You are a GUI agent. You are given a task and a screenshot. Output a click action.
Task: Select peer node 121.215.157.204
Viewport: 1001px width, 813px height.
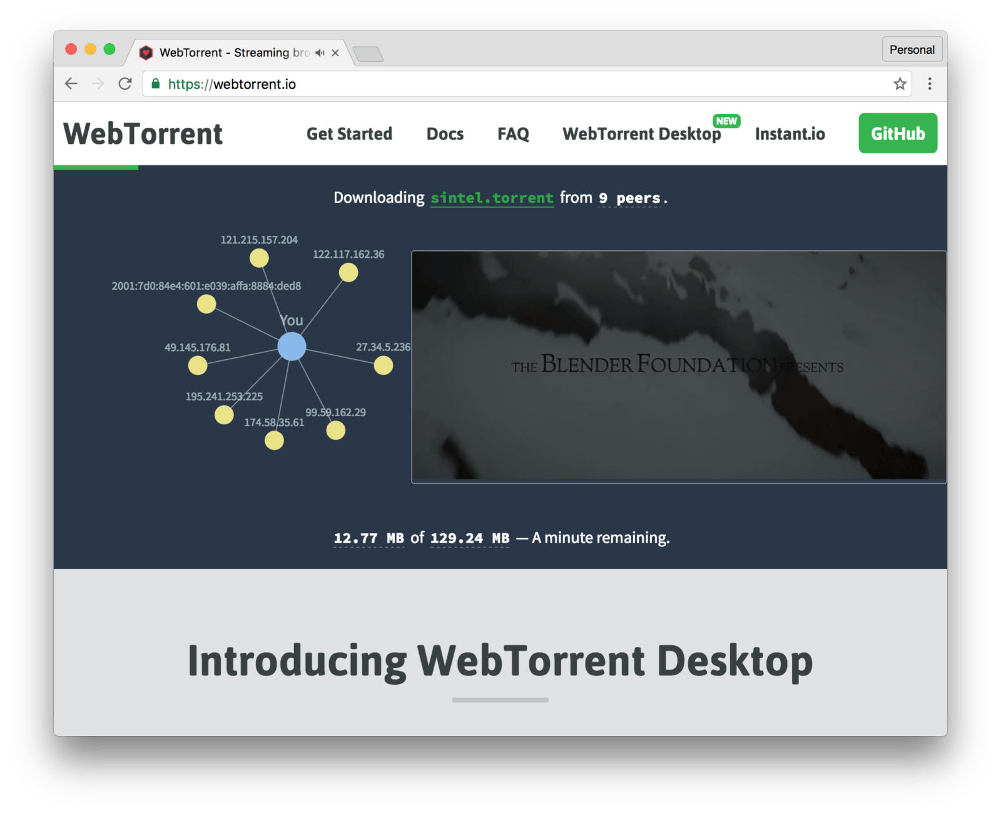point(259,258)
